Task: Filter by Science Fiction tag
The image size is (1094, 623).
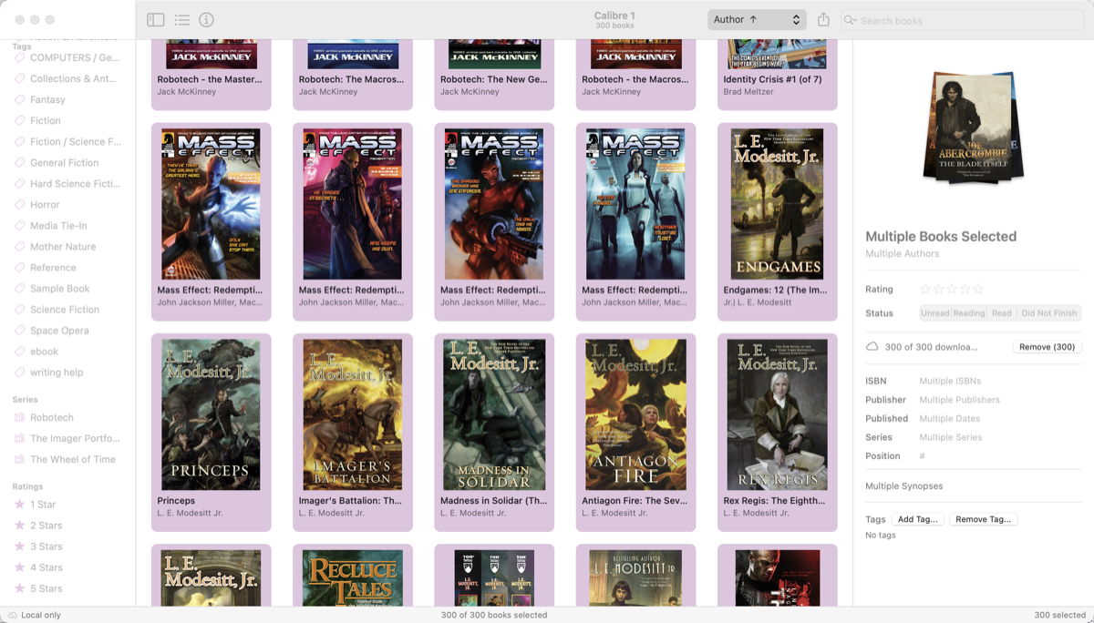Action: coord(65,310)
